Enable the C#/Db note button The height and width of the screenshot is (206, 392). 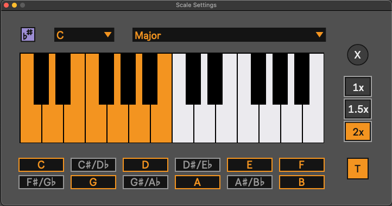(93, 165)
